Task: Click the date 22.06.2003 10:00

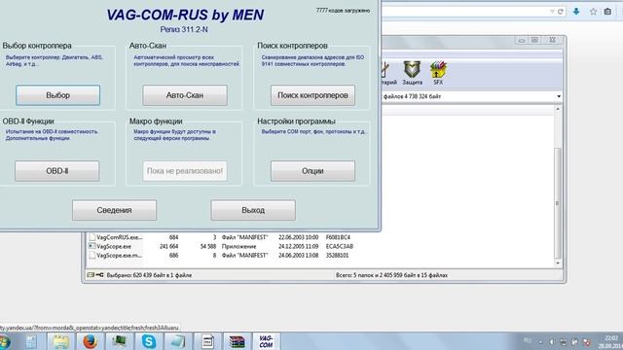Action: (x=299, y=237)
